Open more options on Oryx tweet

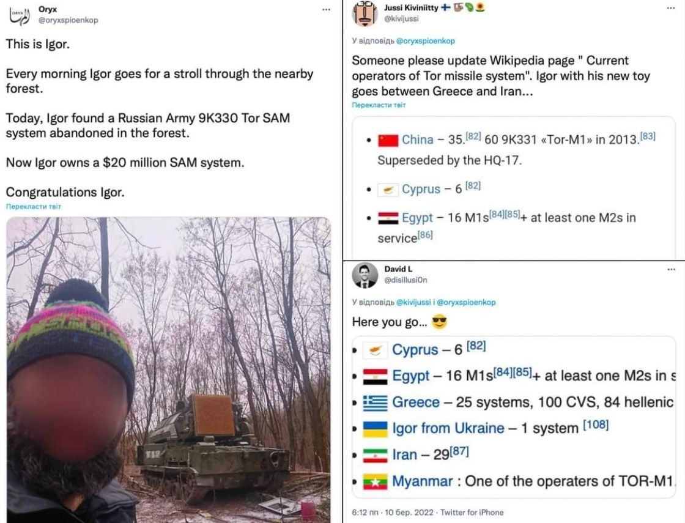click(326, 10)
